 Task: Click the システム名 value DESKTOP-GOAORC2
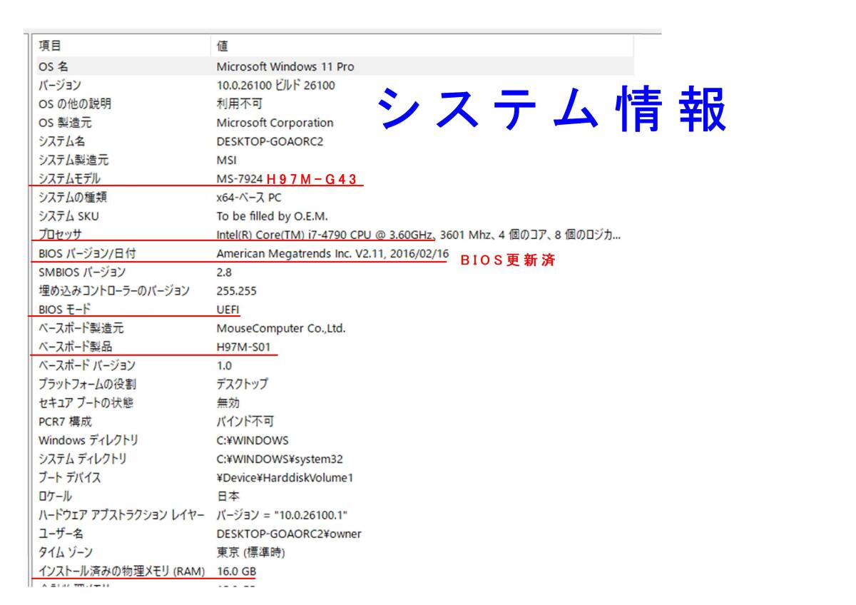pos(270,141)
